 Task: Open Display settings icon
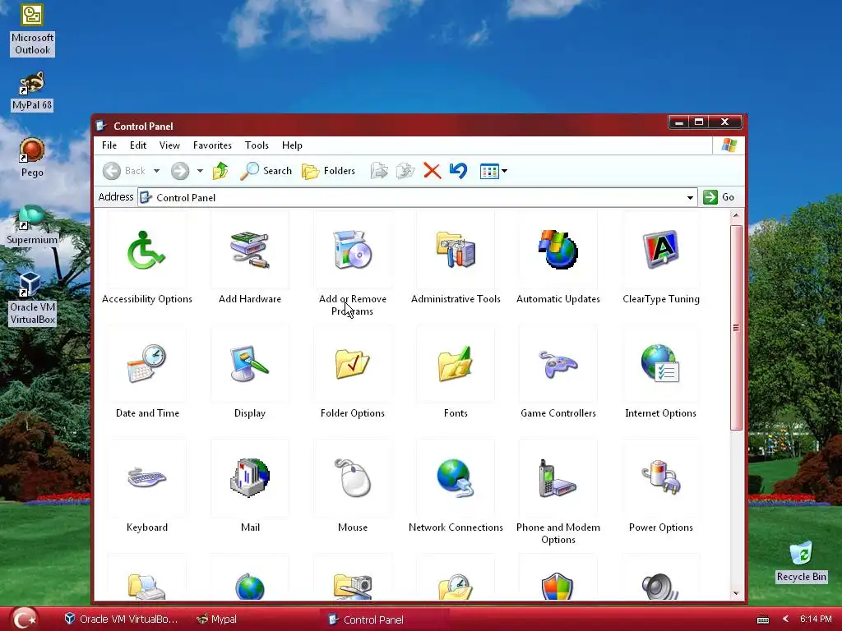[250, 364]
